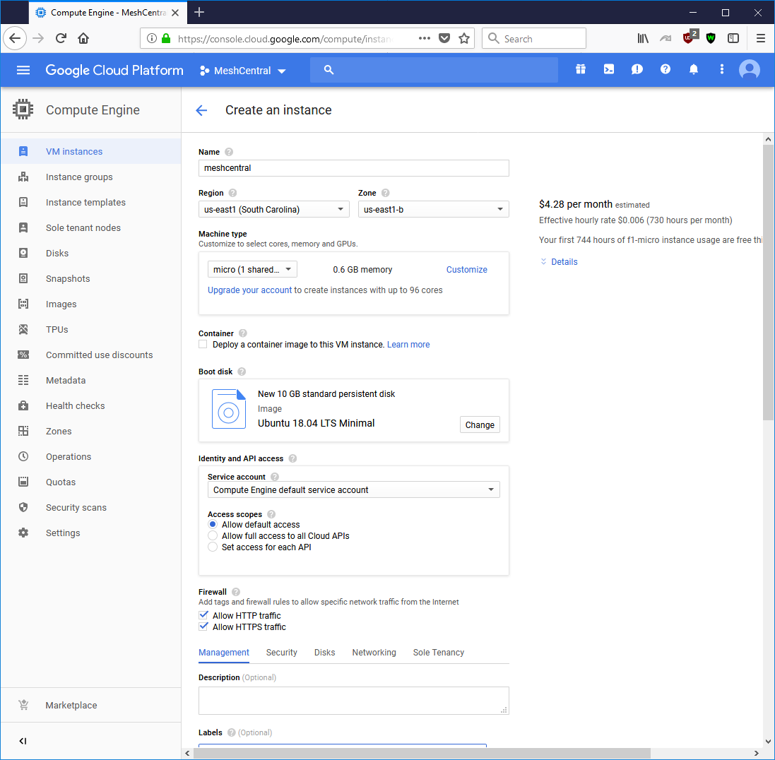Click the Google Cloud search bar

434,70
